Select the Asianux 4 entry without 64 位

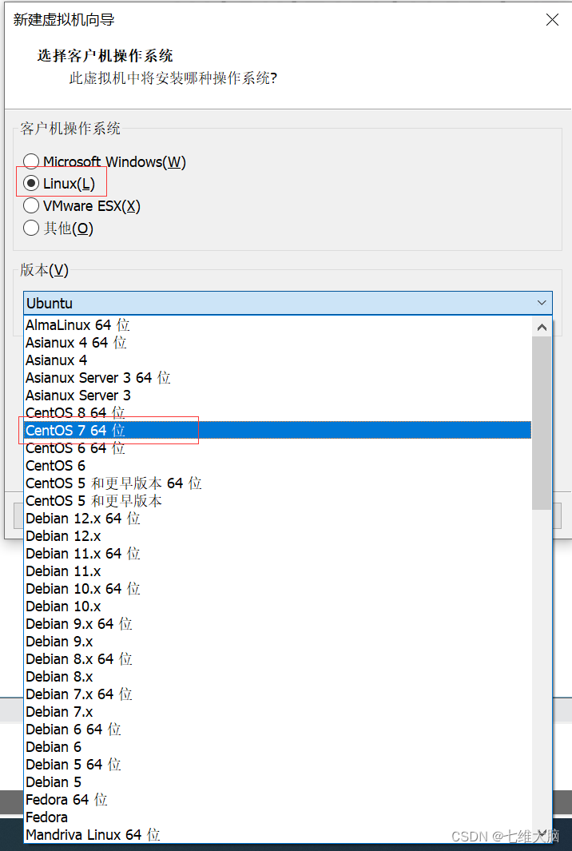[x=278, y=360]
